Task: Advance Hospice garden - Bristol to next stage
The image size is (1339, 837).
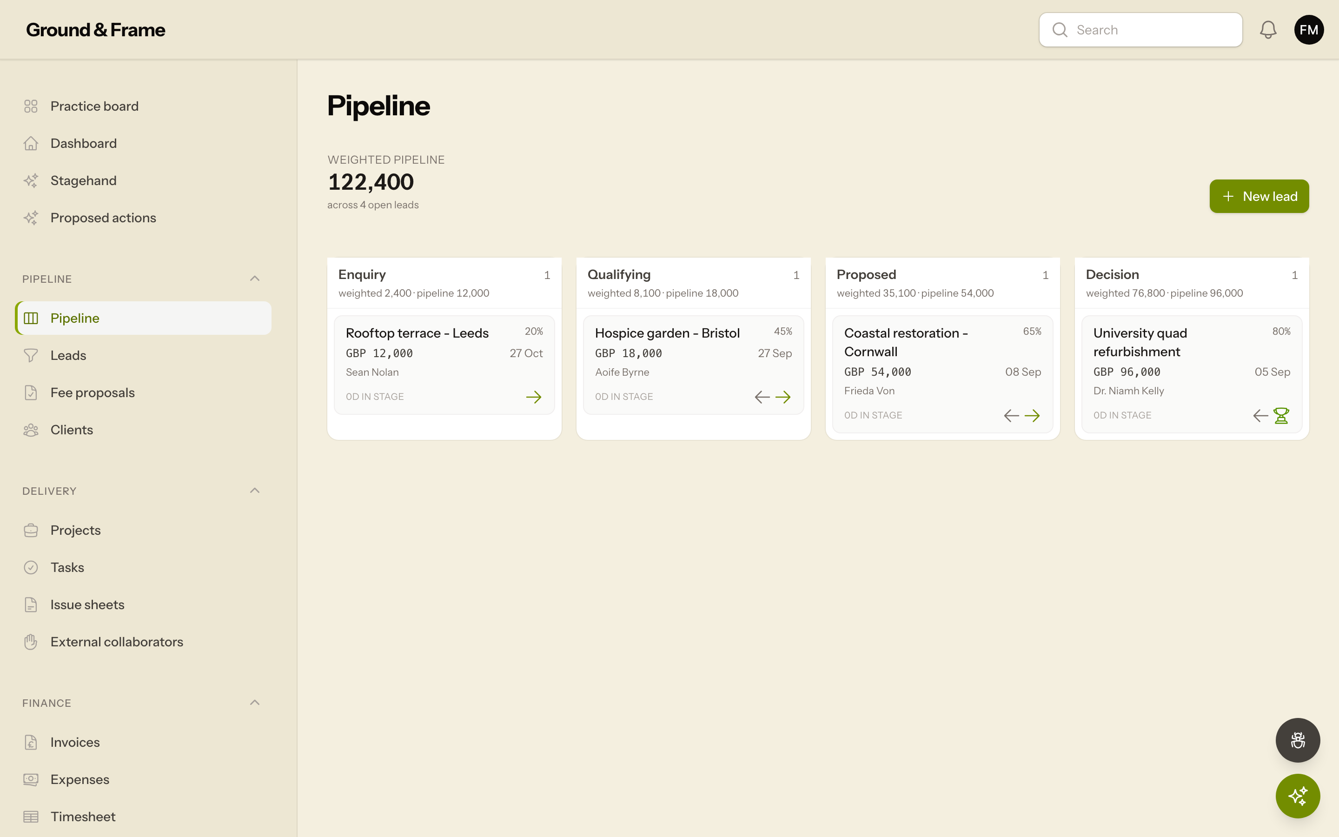Action: tap(783, 397)
